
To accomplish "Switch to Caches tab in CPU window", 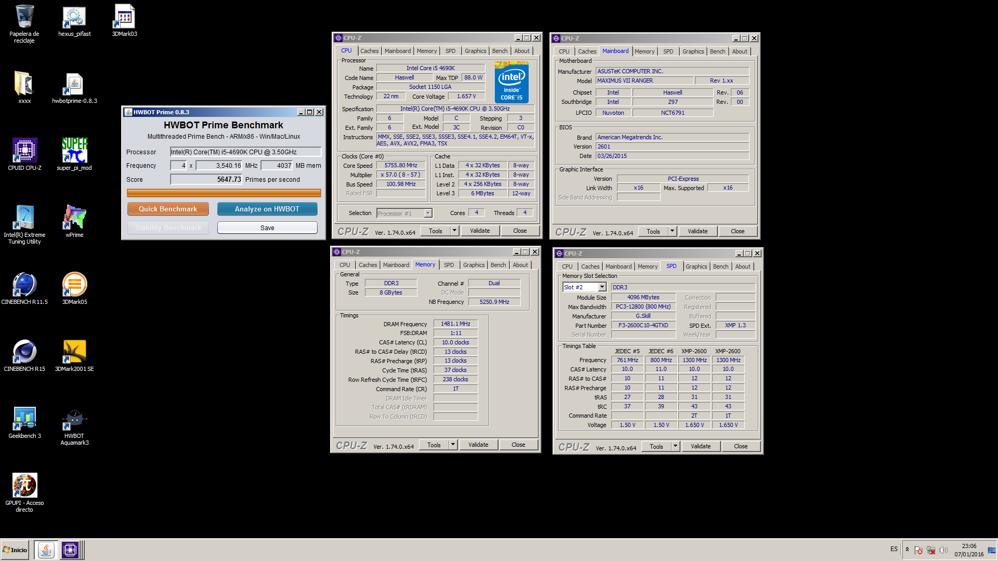I will coord(369,51).
